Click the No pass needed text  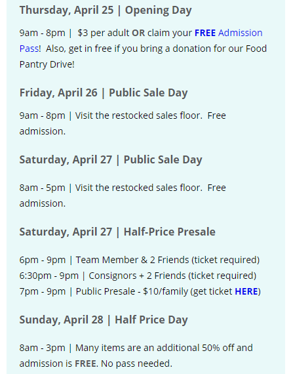click(x=136, y=364)
